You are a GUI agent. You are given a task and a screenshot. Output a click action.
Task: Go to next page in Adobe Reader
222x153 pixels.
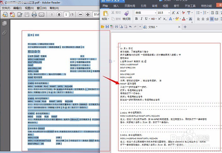[59, 14]
